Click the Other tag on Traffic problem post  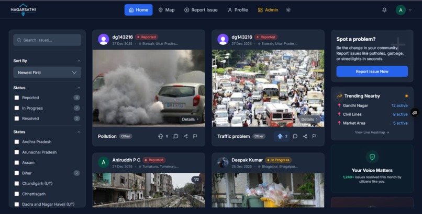tap(259, 136)
